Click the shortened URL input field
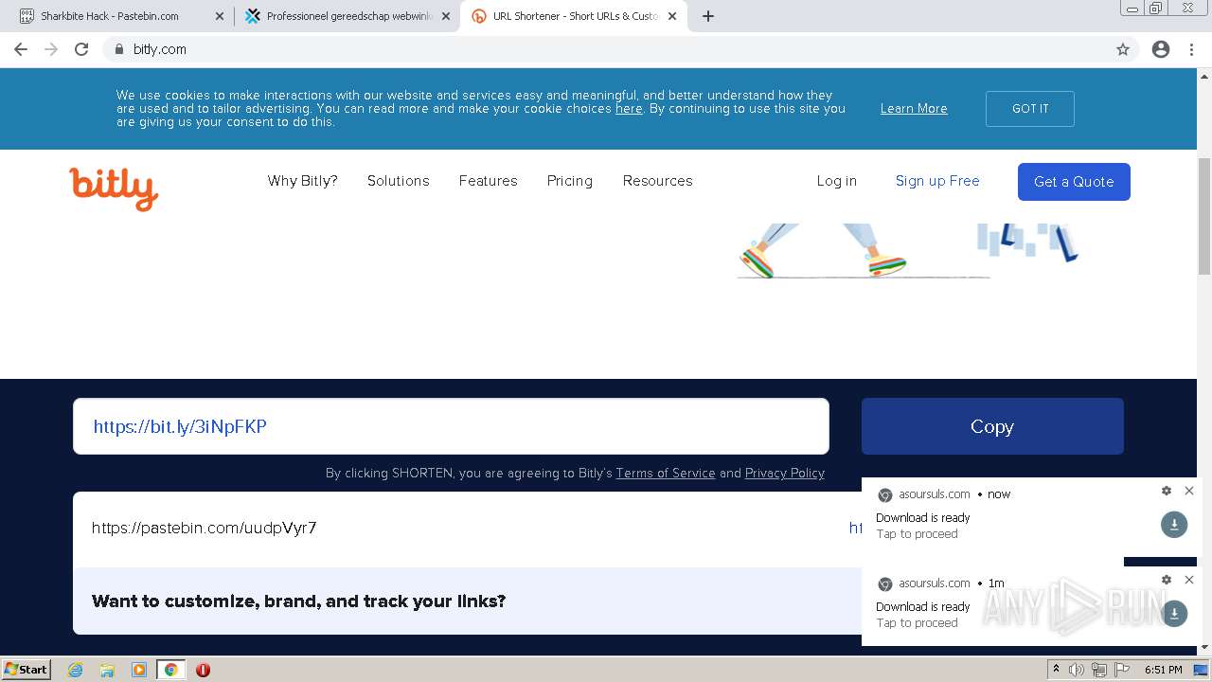The width and height of the screenshot is (1212, 682). (x=451, y=426)
